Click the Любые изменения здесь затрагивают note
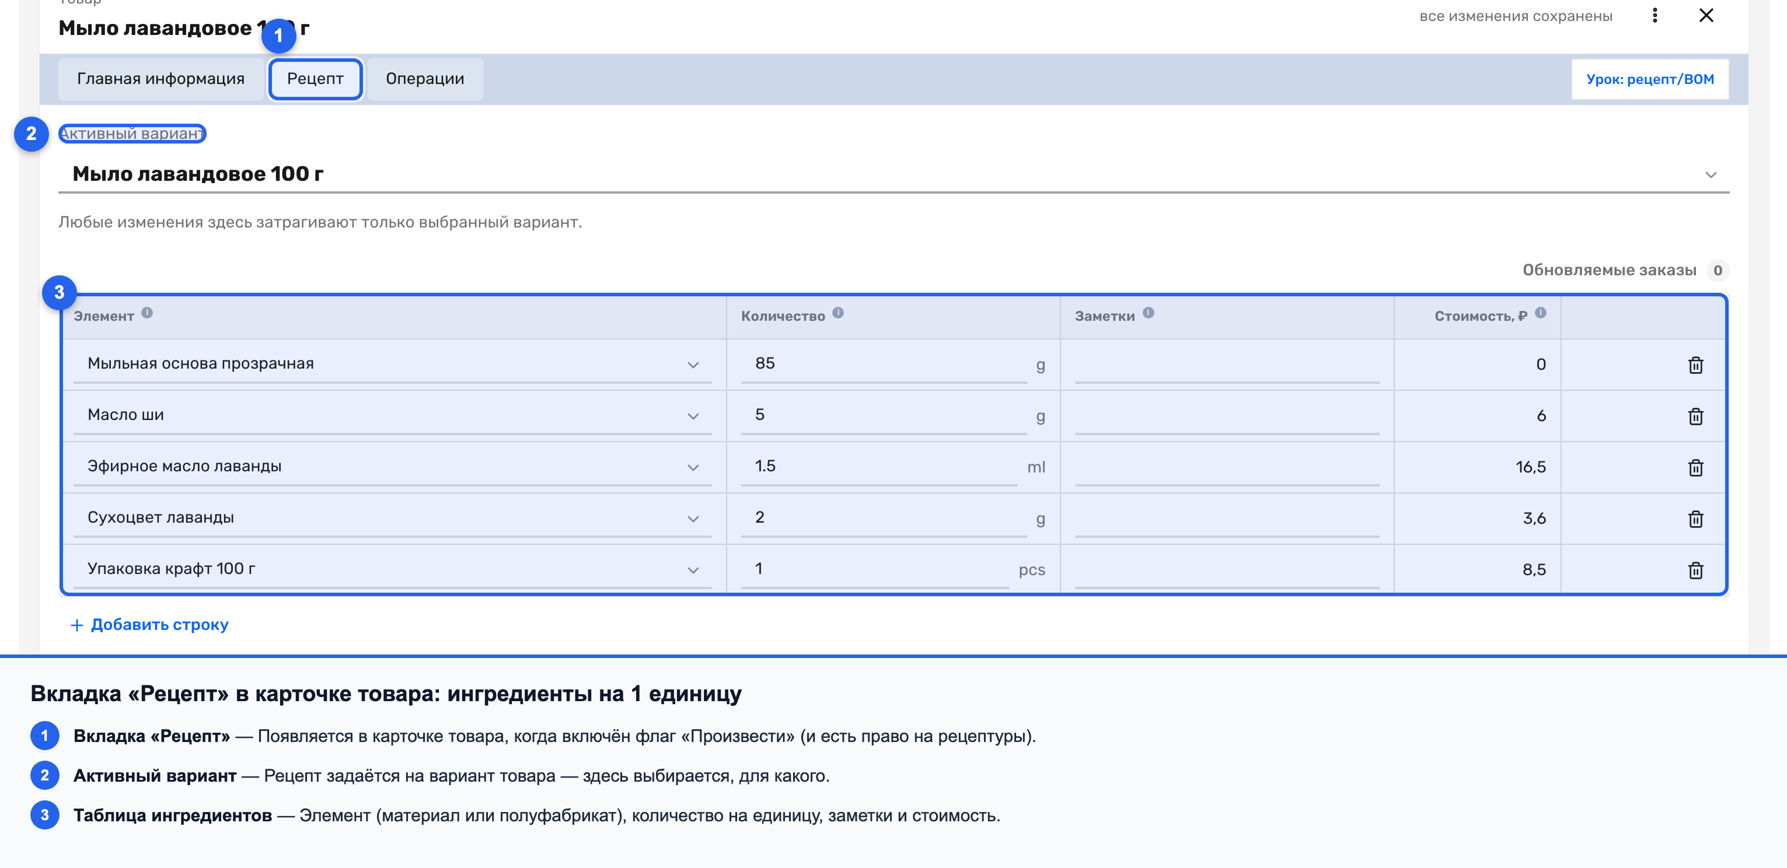Viewport: 1787px width, 868px height. [x=320, y=223]
